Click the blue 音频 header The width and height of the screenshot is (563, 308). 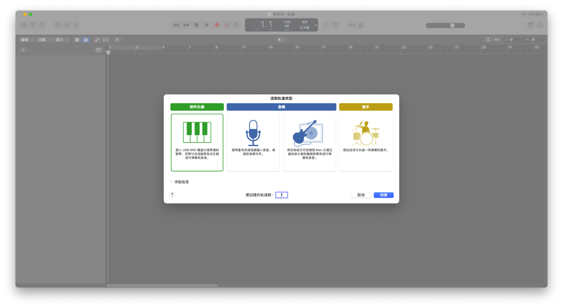(x=281, y=107)
